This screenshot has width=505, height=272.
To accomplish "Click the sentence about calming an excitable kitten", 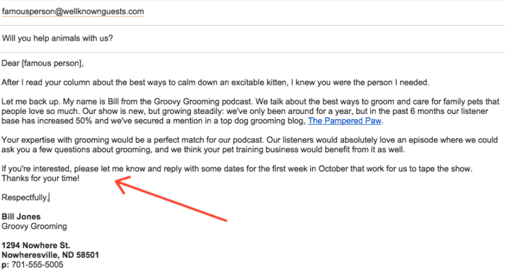I will click(x=215, y=83).
